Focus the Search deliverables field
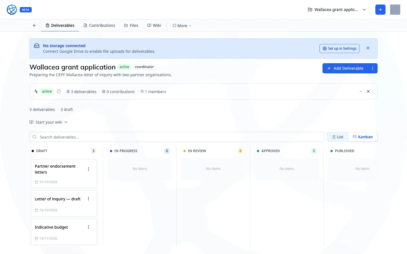The image size is (407, 254). click(x=177, y=137)
